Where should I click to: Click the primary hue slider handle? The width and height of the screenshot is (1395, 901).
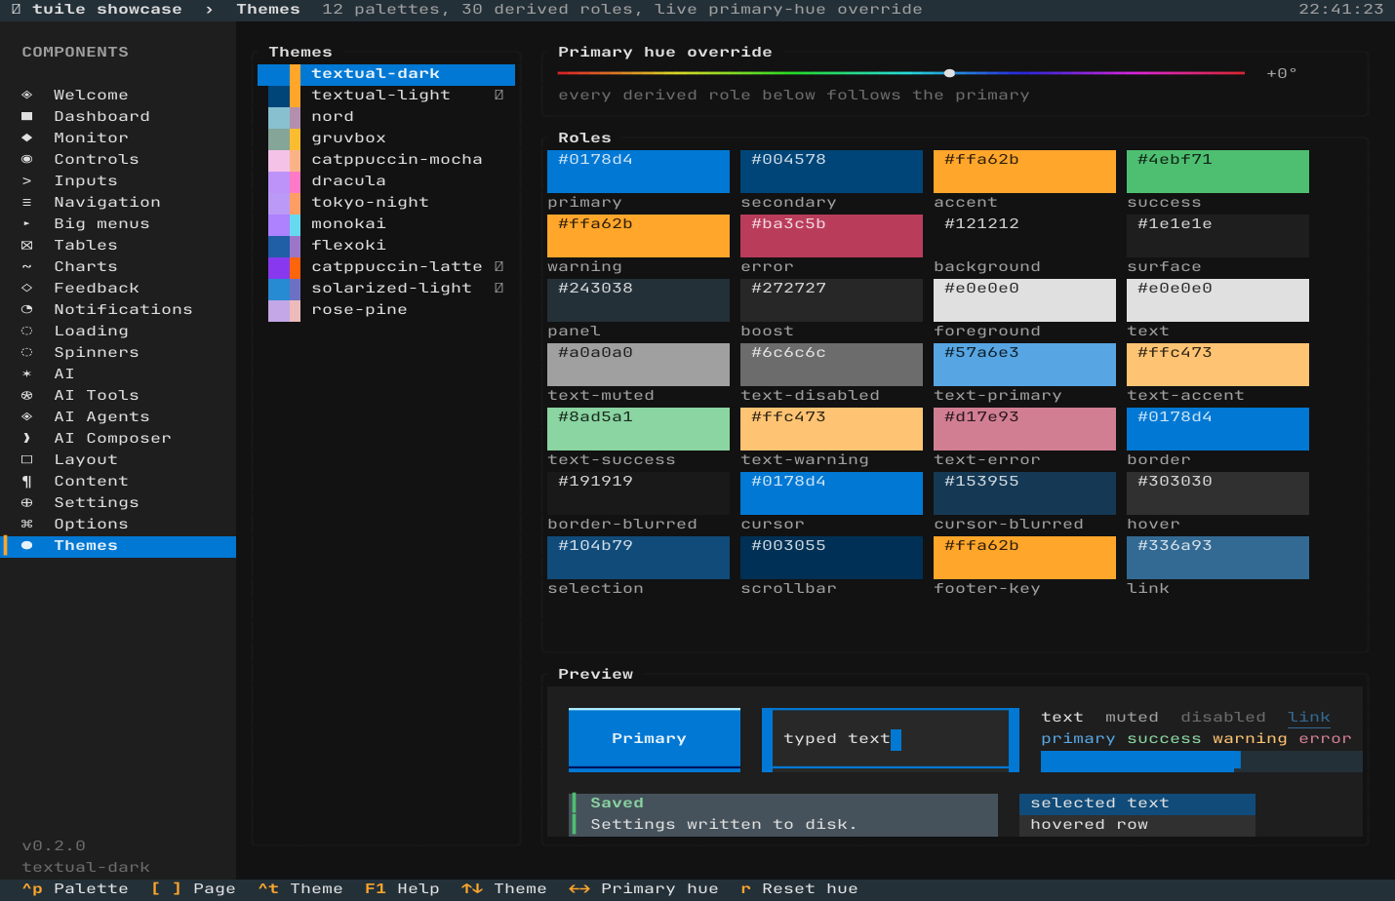[949, 73]
